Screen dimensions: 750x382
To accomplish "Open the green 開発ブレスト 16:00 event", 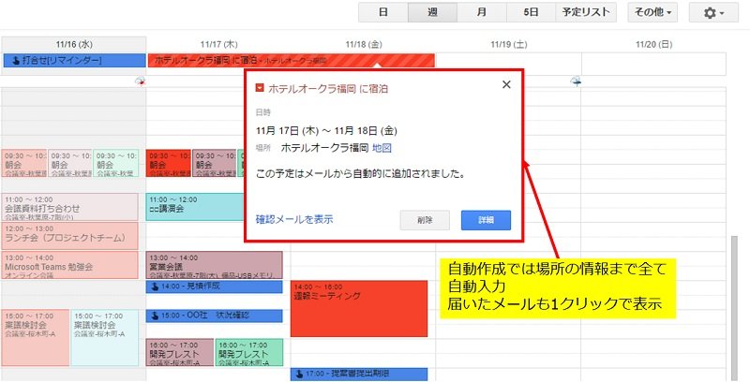I will pos(249,352).
